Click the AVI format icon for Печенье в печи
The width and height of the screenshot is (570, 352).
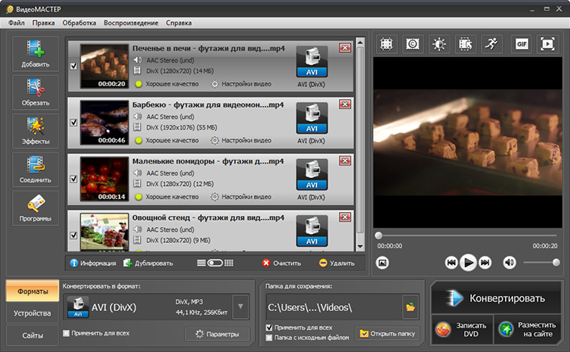coord(312,62)
